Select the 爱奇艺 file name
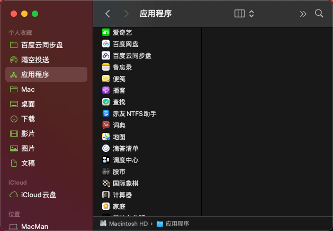Viewport: 333px width, 231px height. click(122, 33)
